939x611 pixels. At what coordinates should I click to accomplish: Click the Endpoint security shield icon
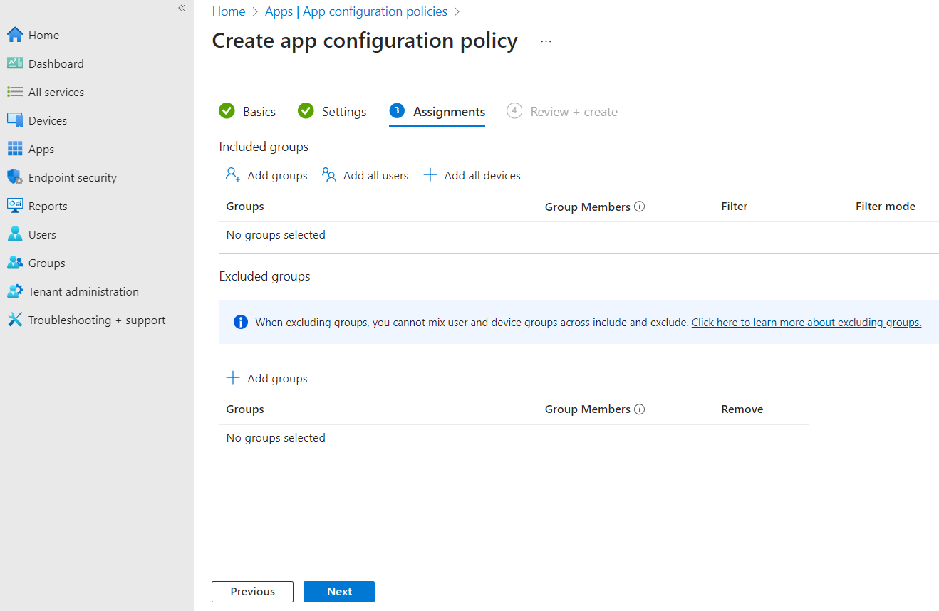coord(15,177)
